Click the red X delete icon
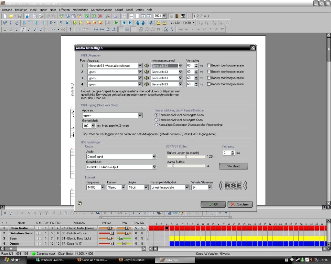 pyautogui.click(x=100, y=16)
